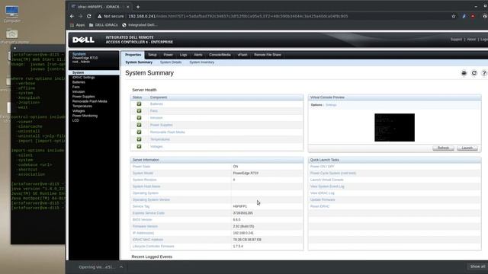Open Batteries in left tree
The height and width of the screenshot is (274, 488).
pos(79,82)
